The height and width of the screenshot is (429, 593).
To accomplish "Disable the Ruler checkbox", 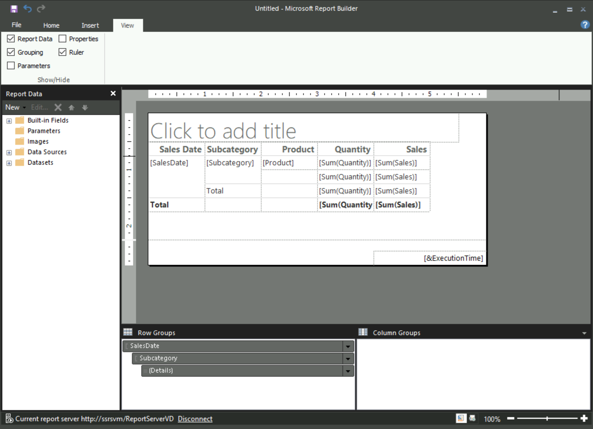I will click(x=62, y=52).
